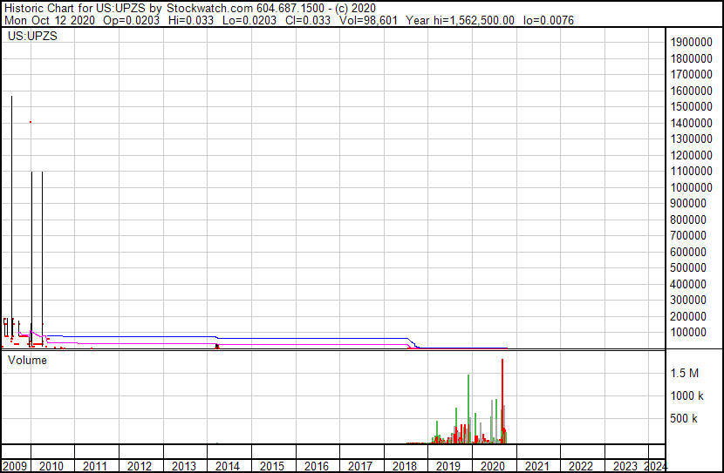Screen dimensions: 724x473
Task: Click the 1000 k volume axis label
Action: point(687,395)
